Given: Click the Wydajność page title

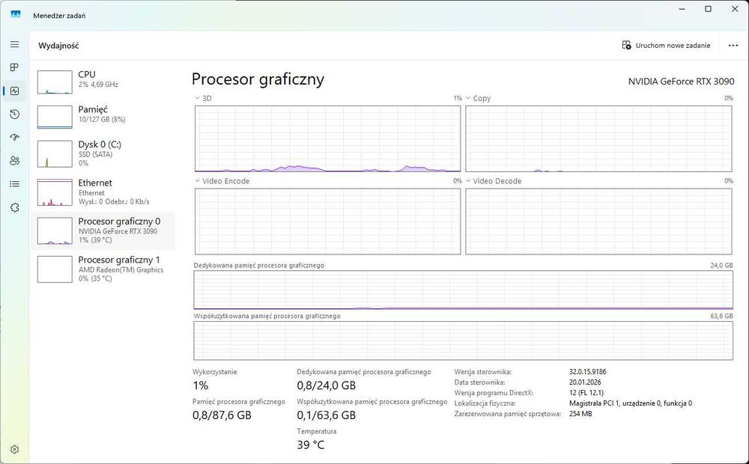Looking at the screenshot, I should (x=58, y=46).
